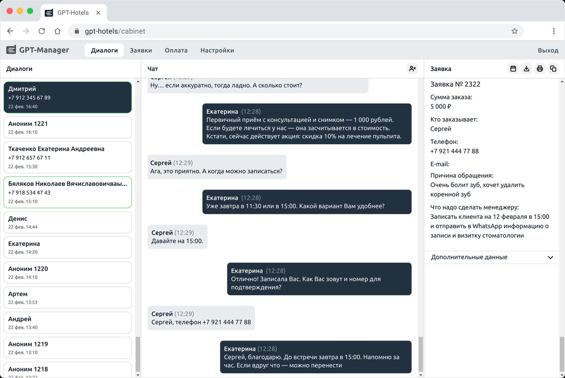Click the remove-user icon in the chat header

pos(412,69)
